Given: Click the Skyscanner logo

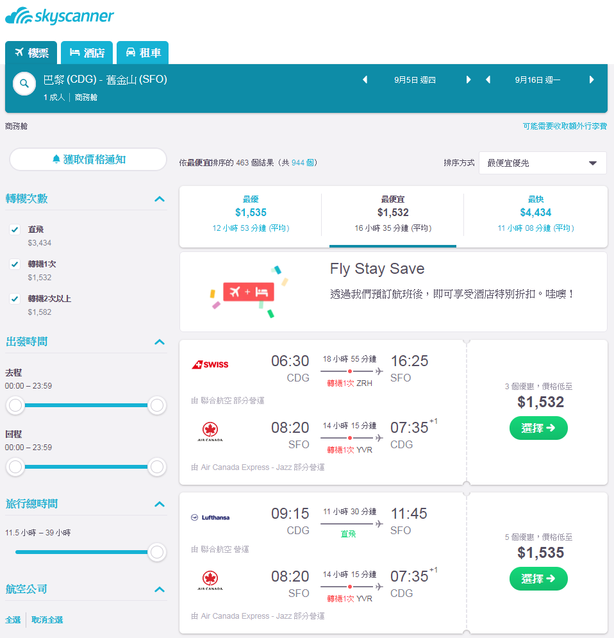Looking at the screenshot, I should 60,16.
